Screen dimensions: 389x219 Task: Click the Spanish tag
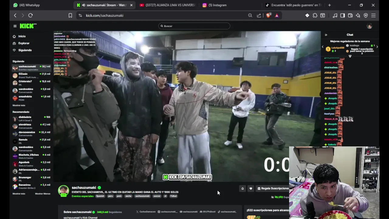coord(100,196)
